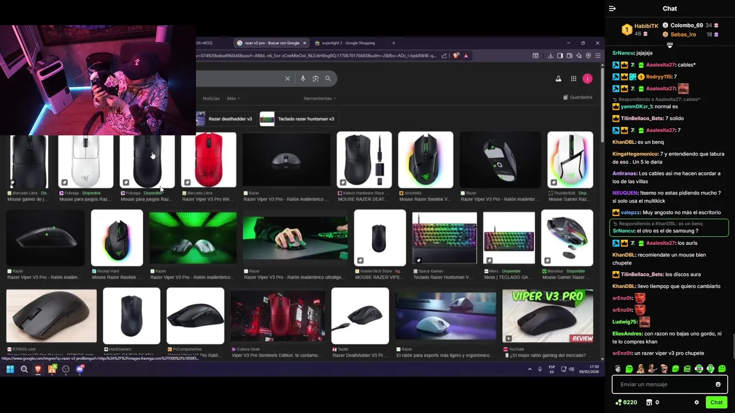Close the razer v3 pro tab
The height and width of the screenshot is (413, 735).
click(305, 43)
